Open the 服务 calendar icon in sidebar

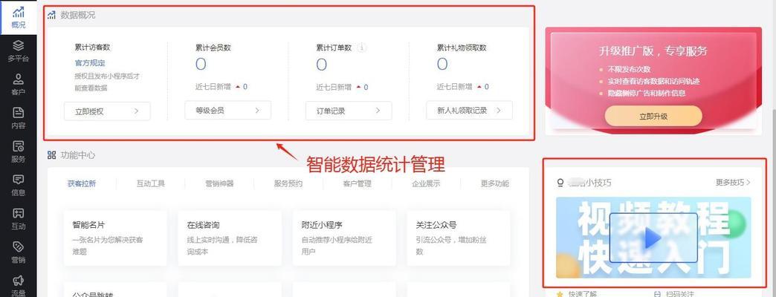(x=19, y=146)
